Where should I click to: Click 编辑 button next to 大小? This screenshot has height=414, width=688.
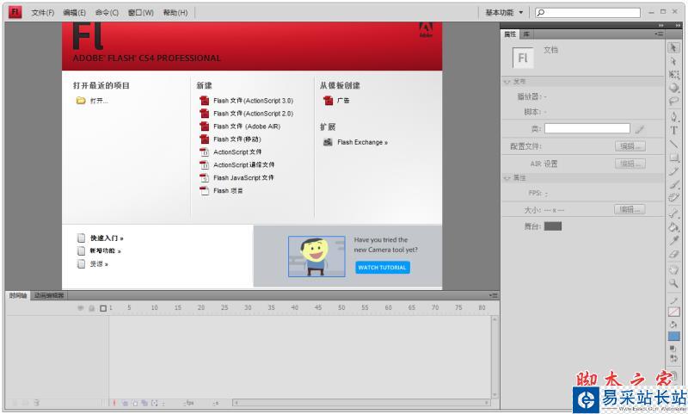[x=630, y=209]
